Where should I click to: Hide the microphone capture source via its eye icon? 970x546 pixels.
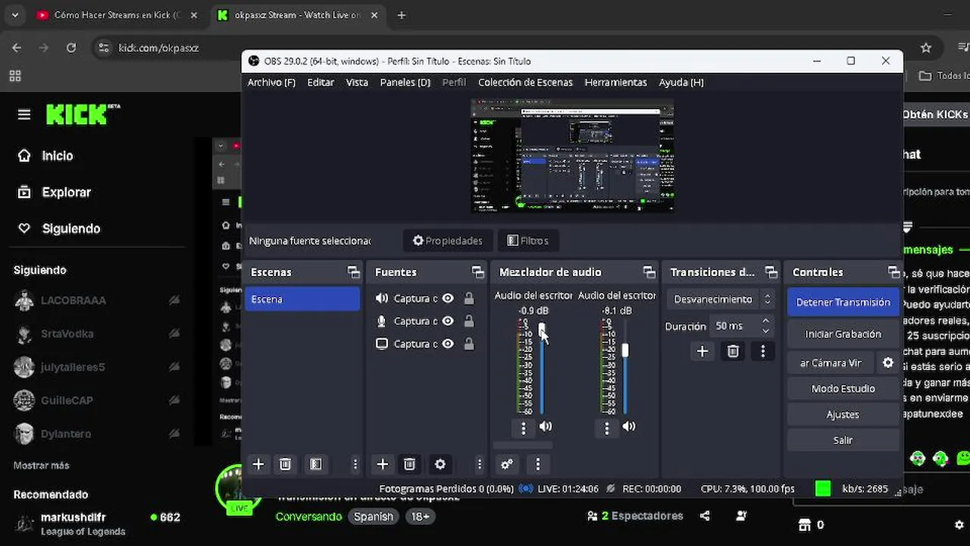448,322
